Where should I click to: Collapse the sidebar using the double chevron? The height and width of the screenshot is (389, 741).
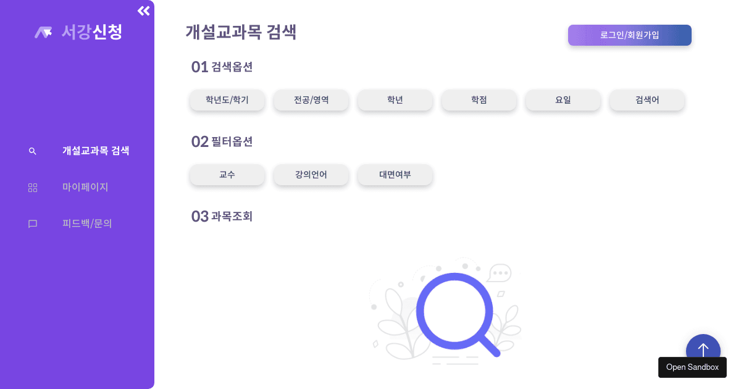pyautogui.click(x=143, y=10)
